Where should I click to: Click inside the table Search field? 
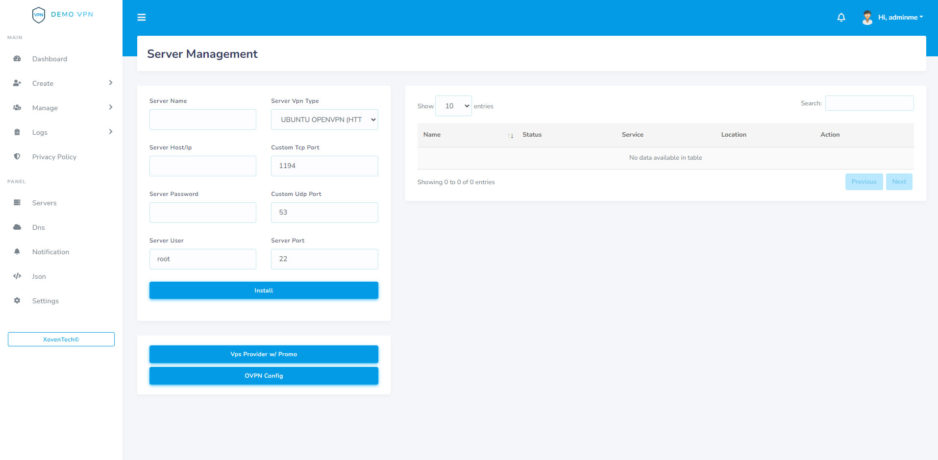click(869, 103)
